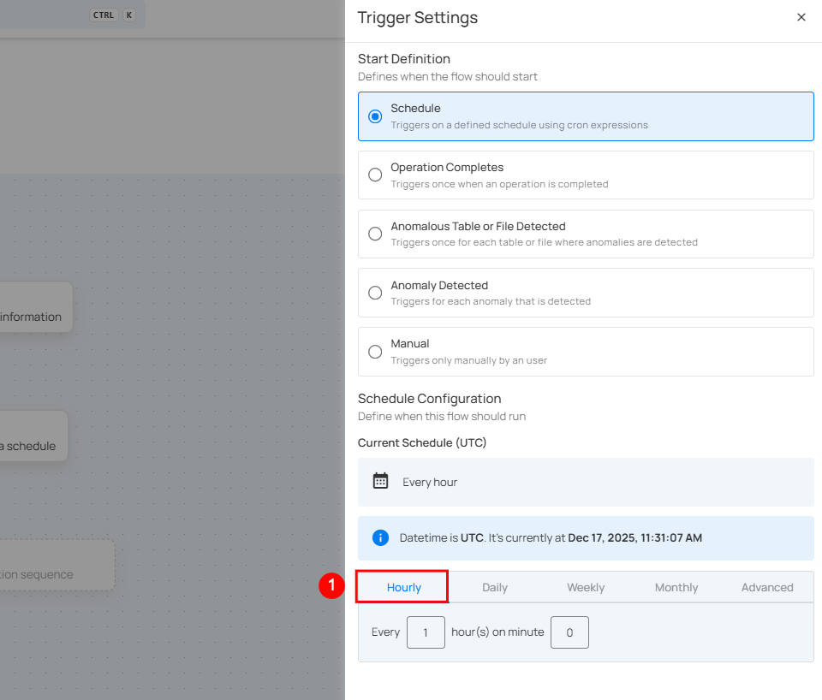The width and height of the screenshot is (822, 700).
Task: Click the K key shortcut badge
Action: pyautogui.click(x=129, y=15)
